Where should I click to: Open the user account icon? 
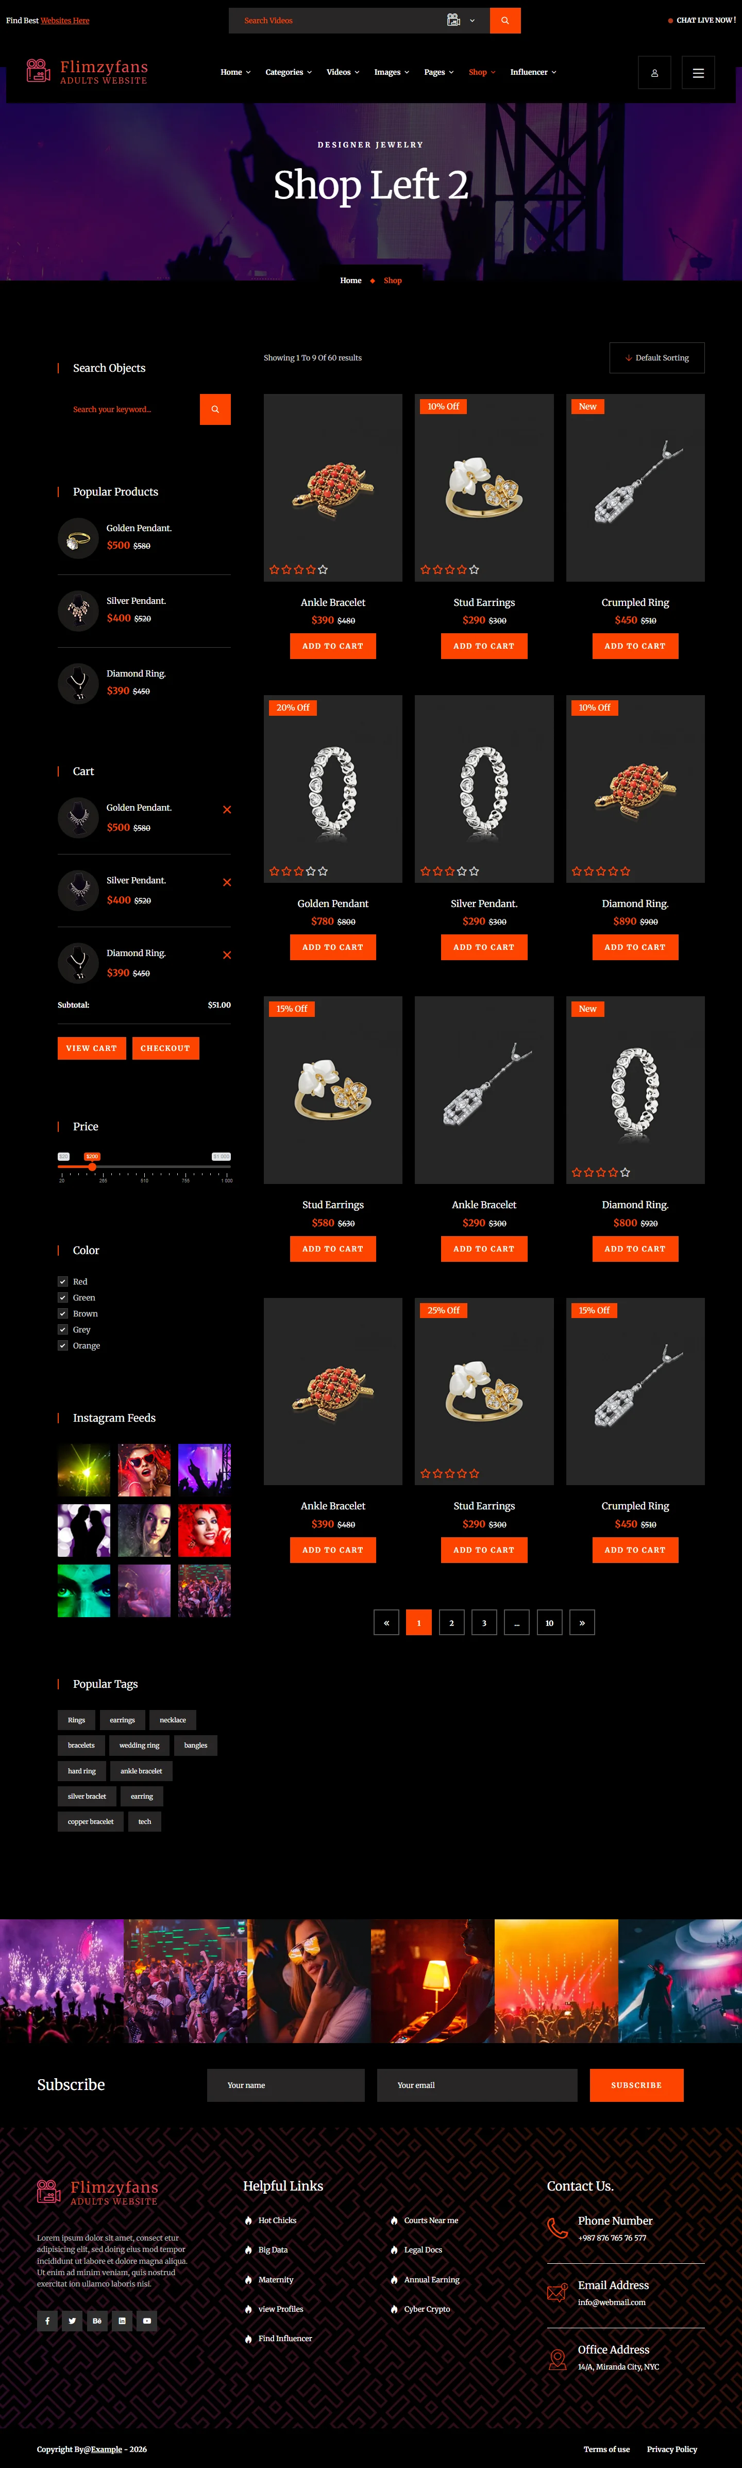(654, 73)
